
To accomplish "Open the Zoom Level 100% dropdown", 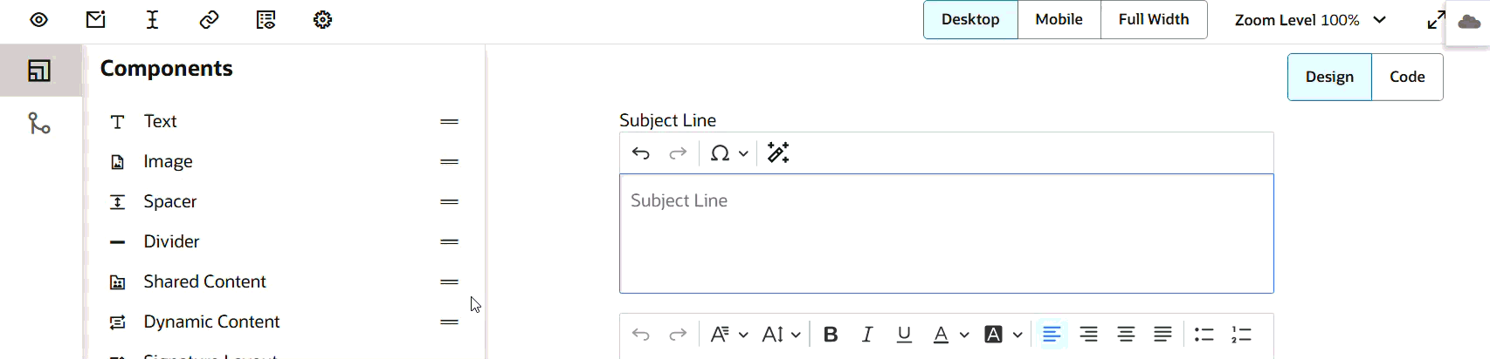I will coord(1309,20).
